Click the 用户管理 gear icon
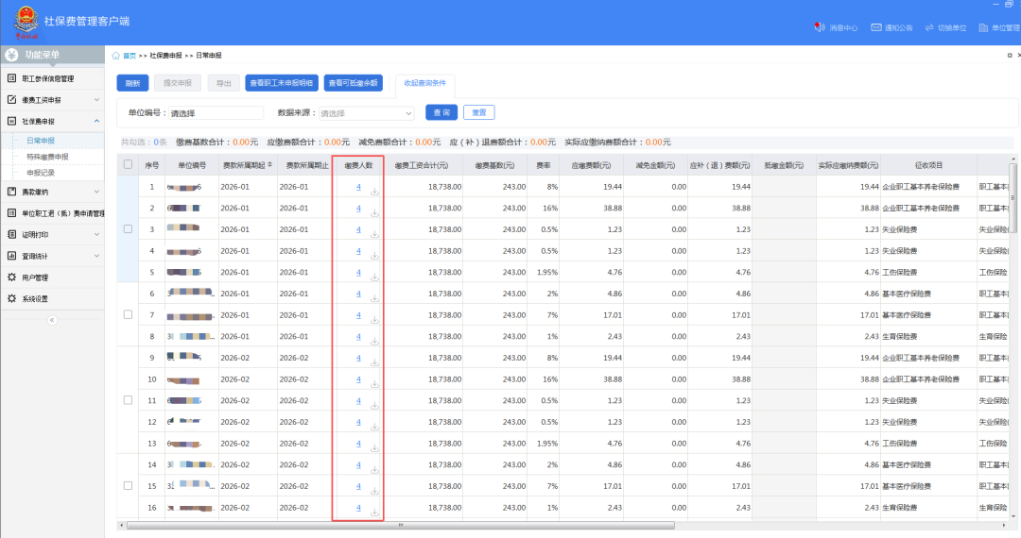 pyautogui.click(x=11, y=277)
